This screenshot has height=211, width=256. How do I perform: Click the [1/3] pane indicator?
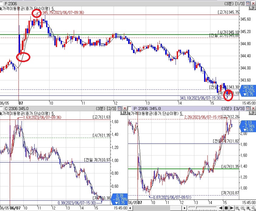pos(240,3)
